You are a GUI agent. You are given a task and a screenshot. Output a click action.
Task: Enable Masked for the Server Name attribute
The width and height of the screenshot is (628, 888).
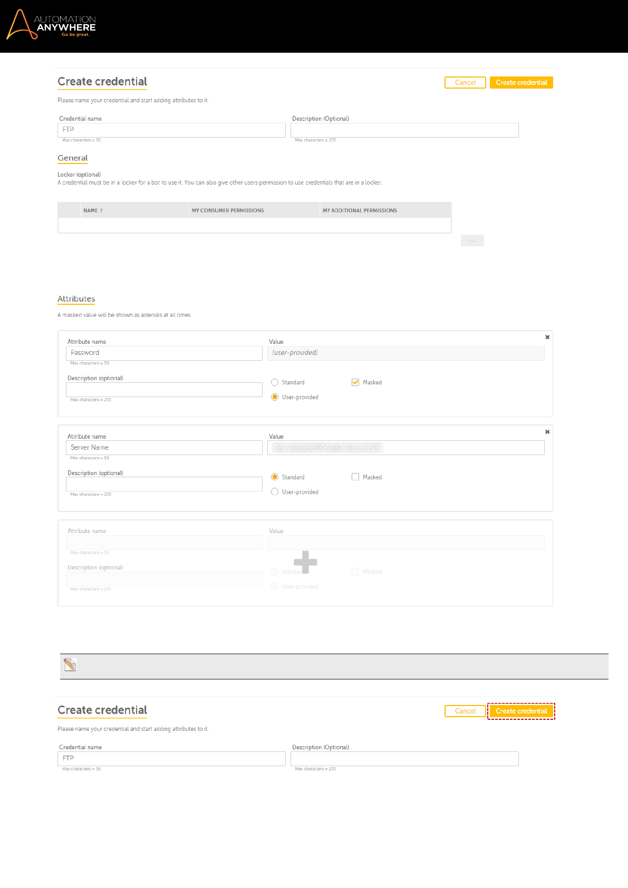pyautogui.click(x=355, y=477)
